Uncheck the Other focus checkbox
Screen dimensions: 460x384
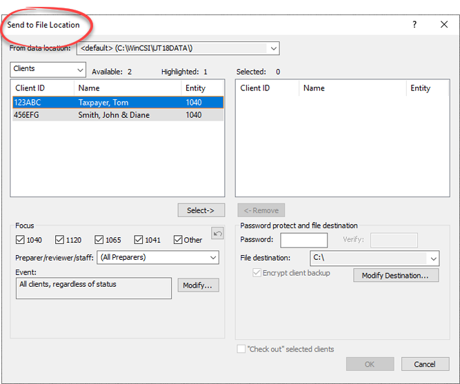click(x=178, y=240)
